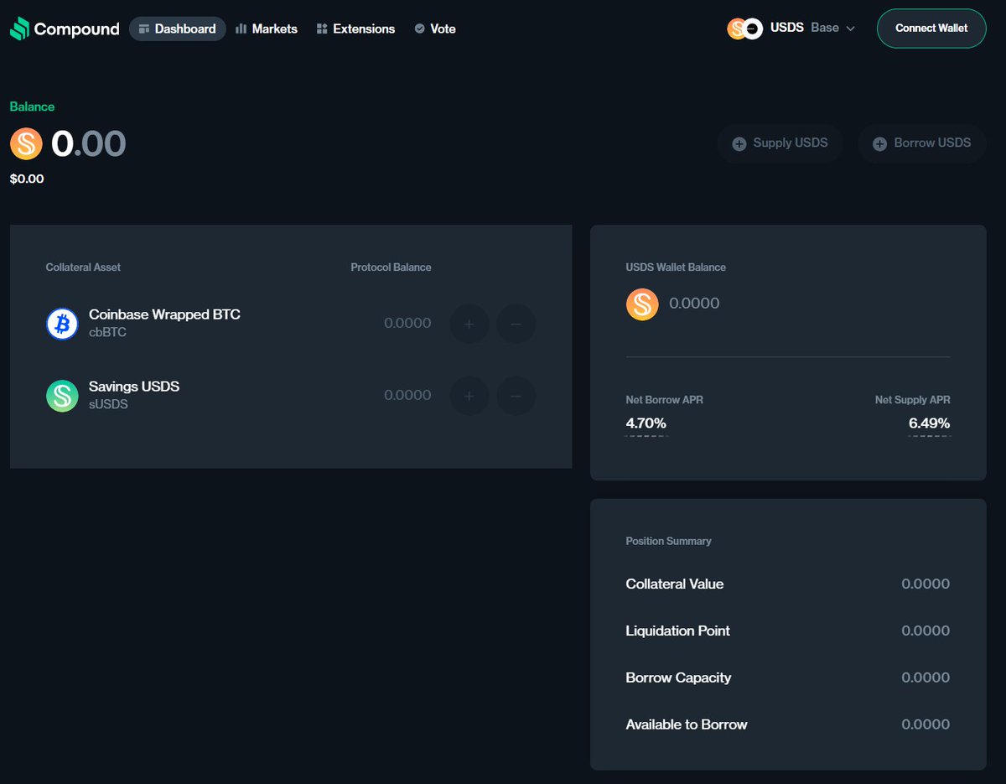
Task: Click the market selector chevron arrow
Action: pyautogui.click(x=850, y=29)
